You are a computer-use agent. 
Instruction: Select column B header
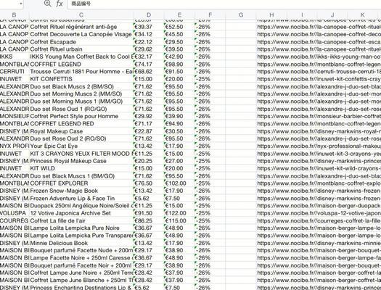point(14,14)
